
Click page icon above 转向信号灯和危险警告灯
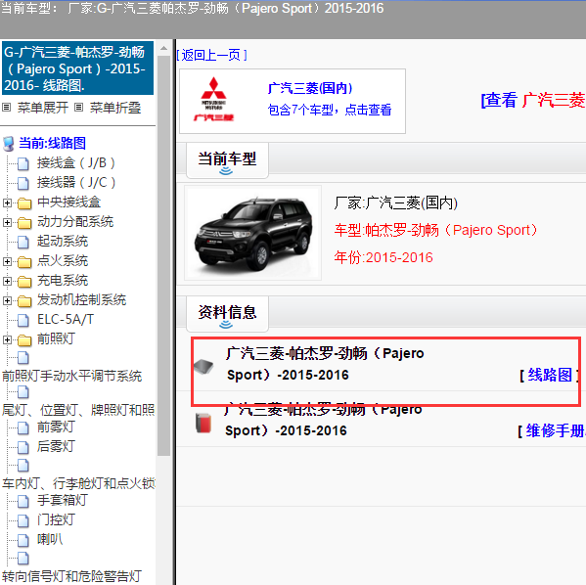coord(23,558)
